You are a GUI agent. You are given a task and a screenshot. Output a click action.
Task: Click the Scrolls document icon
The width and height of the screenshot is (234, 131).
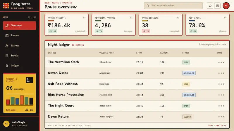7,56
